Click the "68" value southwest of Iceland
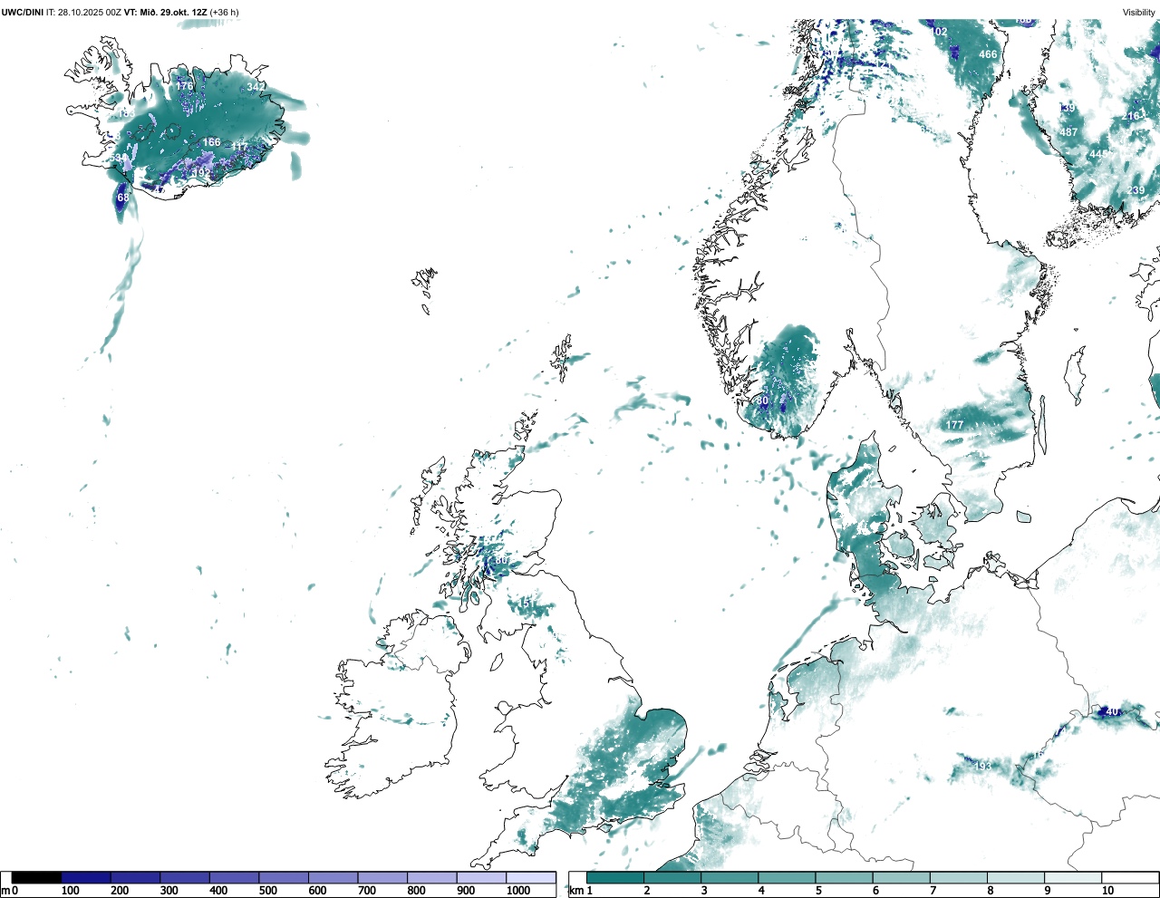Viewport: 1160px width, 898px height. (123, 198)
